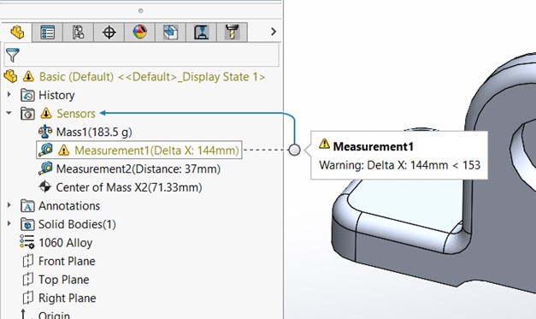Image resolution: width=536 pixels, height=319 pixels.
Task: Select Measurement2 distance sensor
Action: pyautogui.click(x=129, y=168)
